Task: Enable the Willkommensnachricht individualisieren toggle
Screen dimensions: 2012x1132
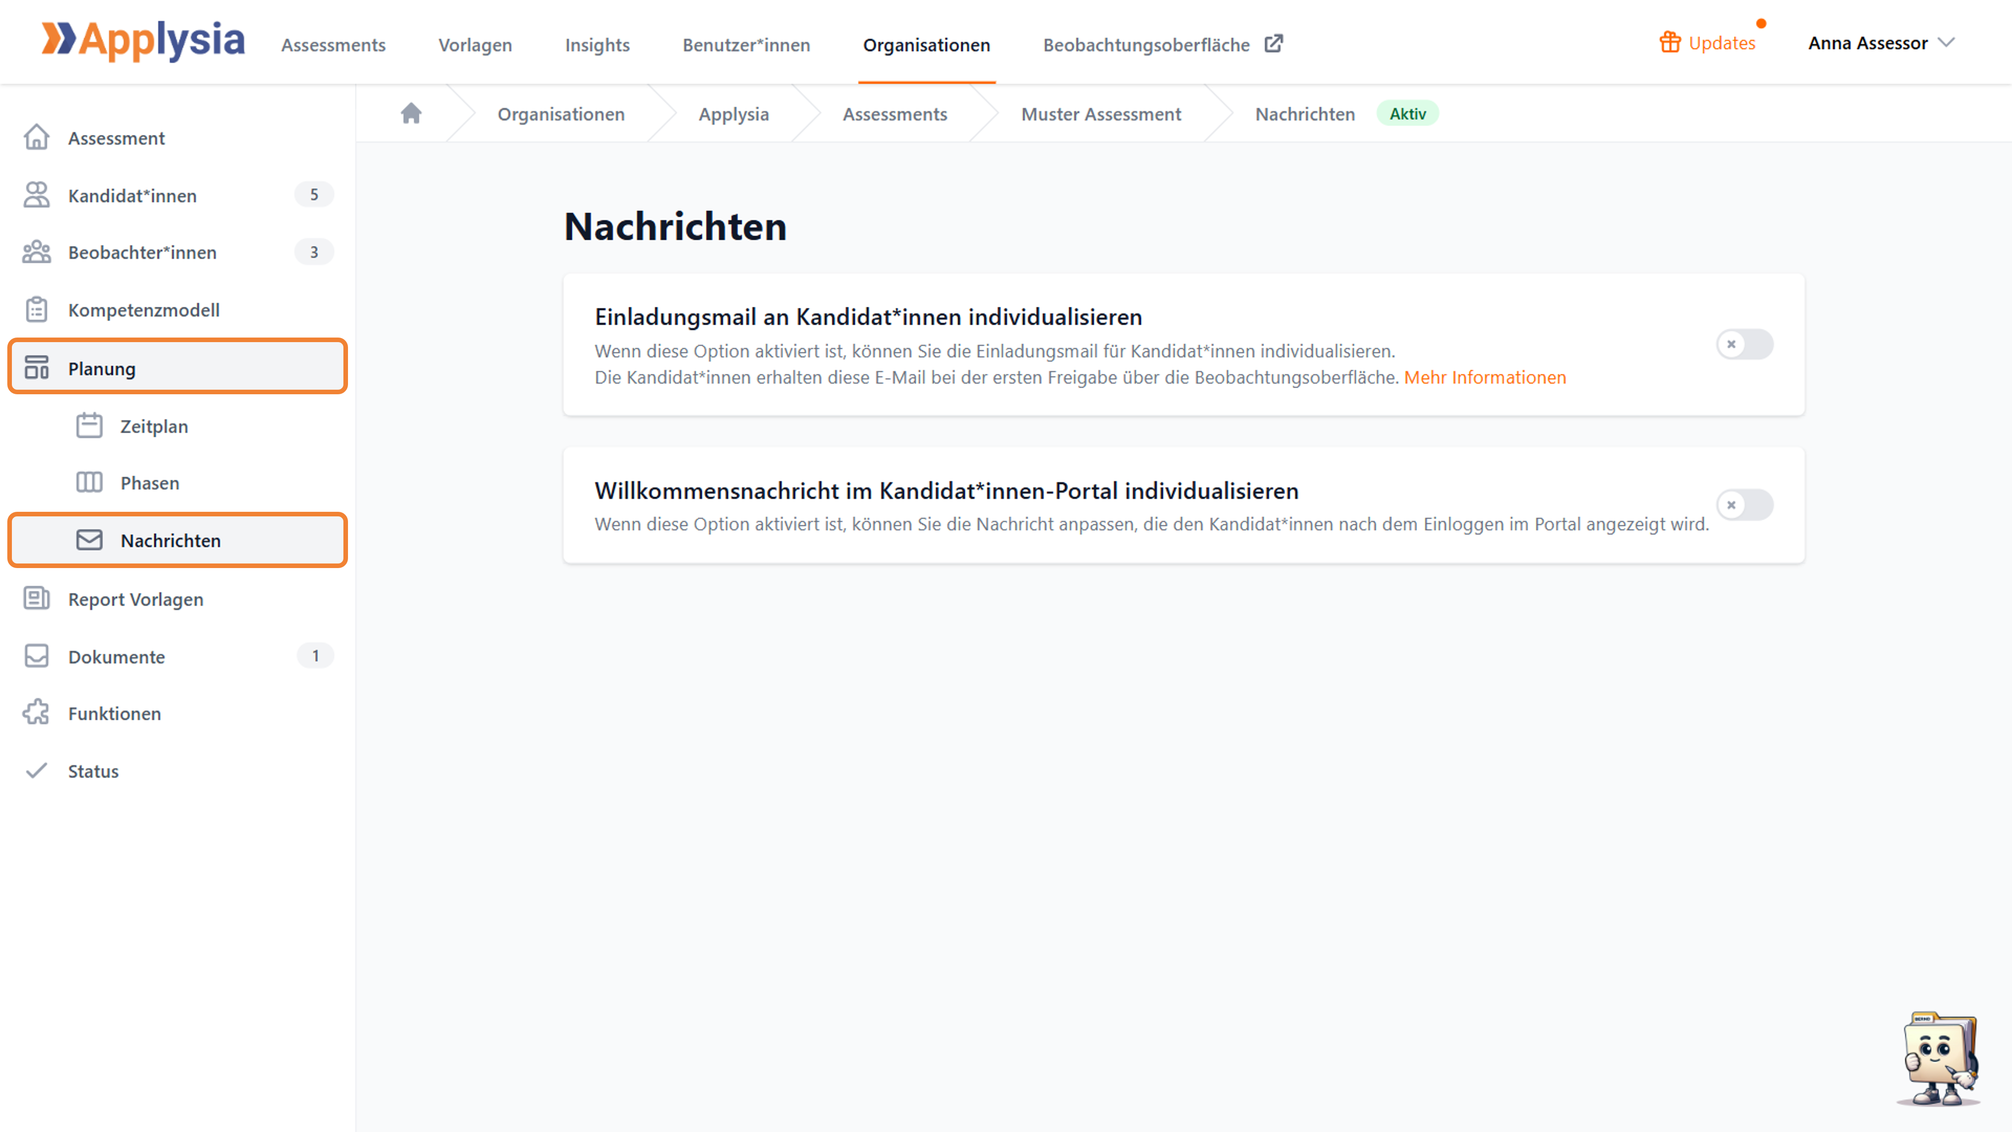Action: coord(1744,504)
